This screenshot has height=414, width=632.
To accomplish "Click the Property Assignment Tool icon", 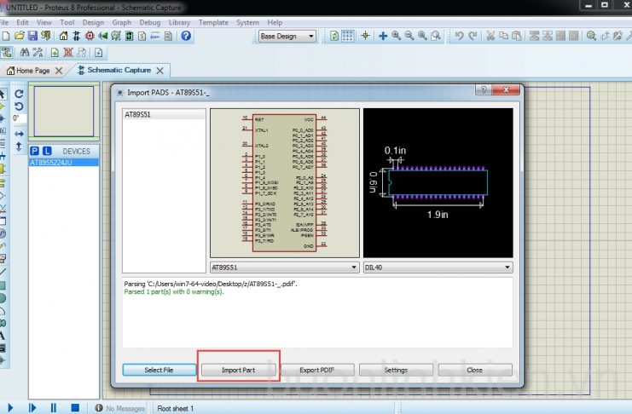I will click(38, 52).
